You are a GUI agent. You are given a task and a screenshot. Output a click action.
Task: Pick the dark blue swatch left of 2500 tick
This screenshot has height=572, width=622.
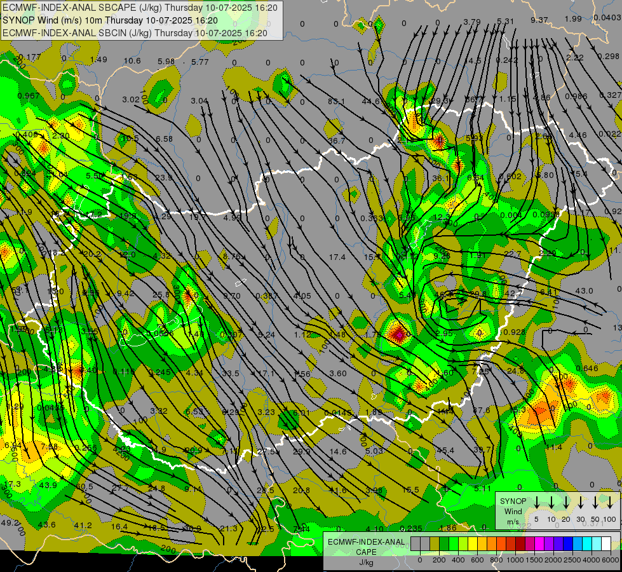tap(567, 543)
